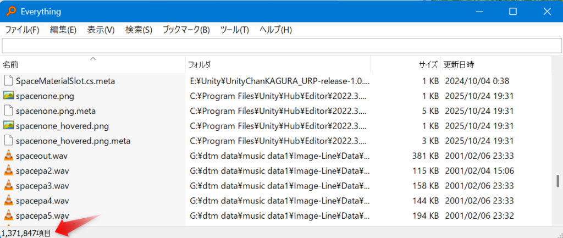
Task: Open the 検索(S) menu
Action: [139, 30]
